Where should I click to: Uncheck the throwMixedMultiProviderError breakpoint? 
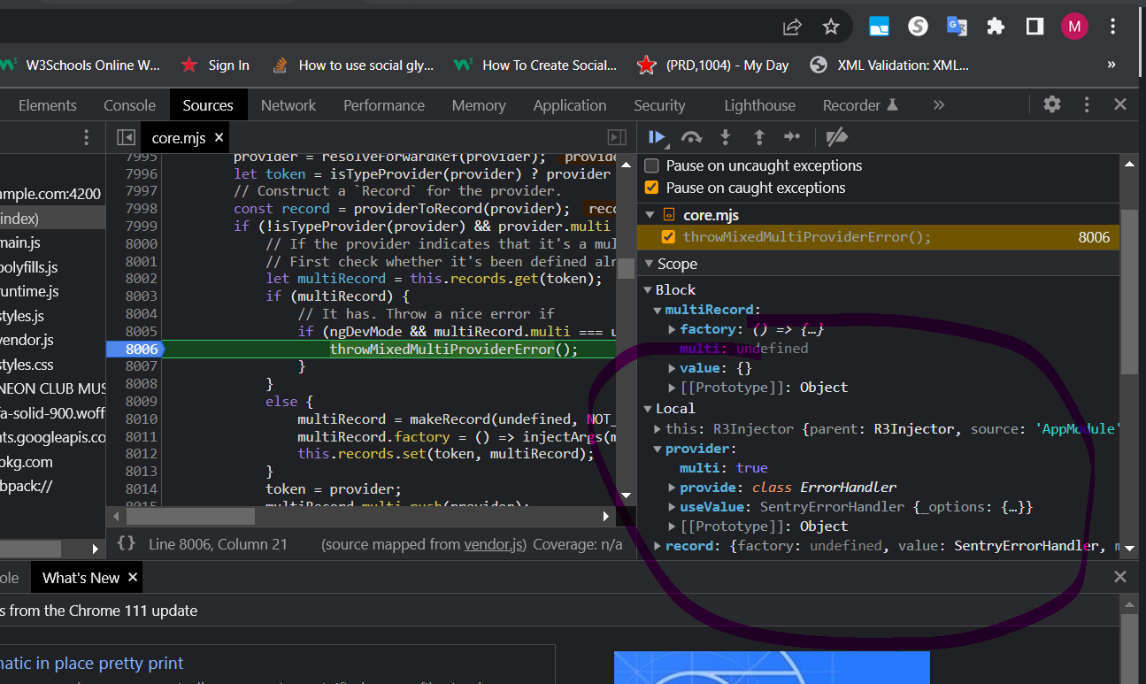pos(666,237)
